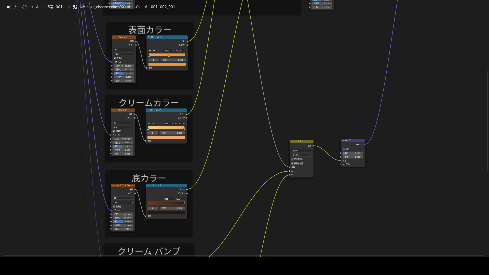
Task: Click the 粗さ slider in クリームカラー noise texture
Action: 123,146
